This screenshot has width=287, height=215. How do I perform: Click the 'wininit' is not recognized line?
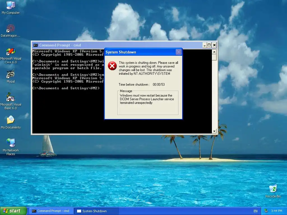[68, 65]
